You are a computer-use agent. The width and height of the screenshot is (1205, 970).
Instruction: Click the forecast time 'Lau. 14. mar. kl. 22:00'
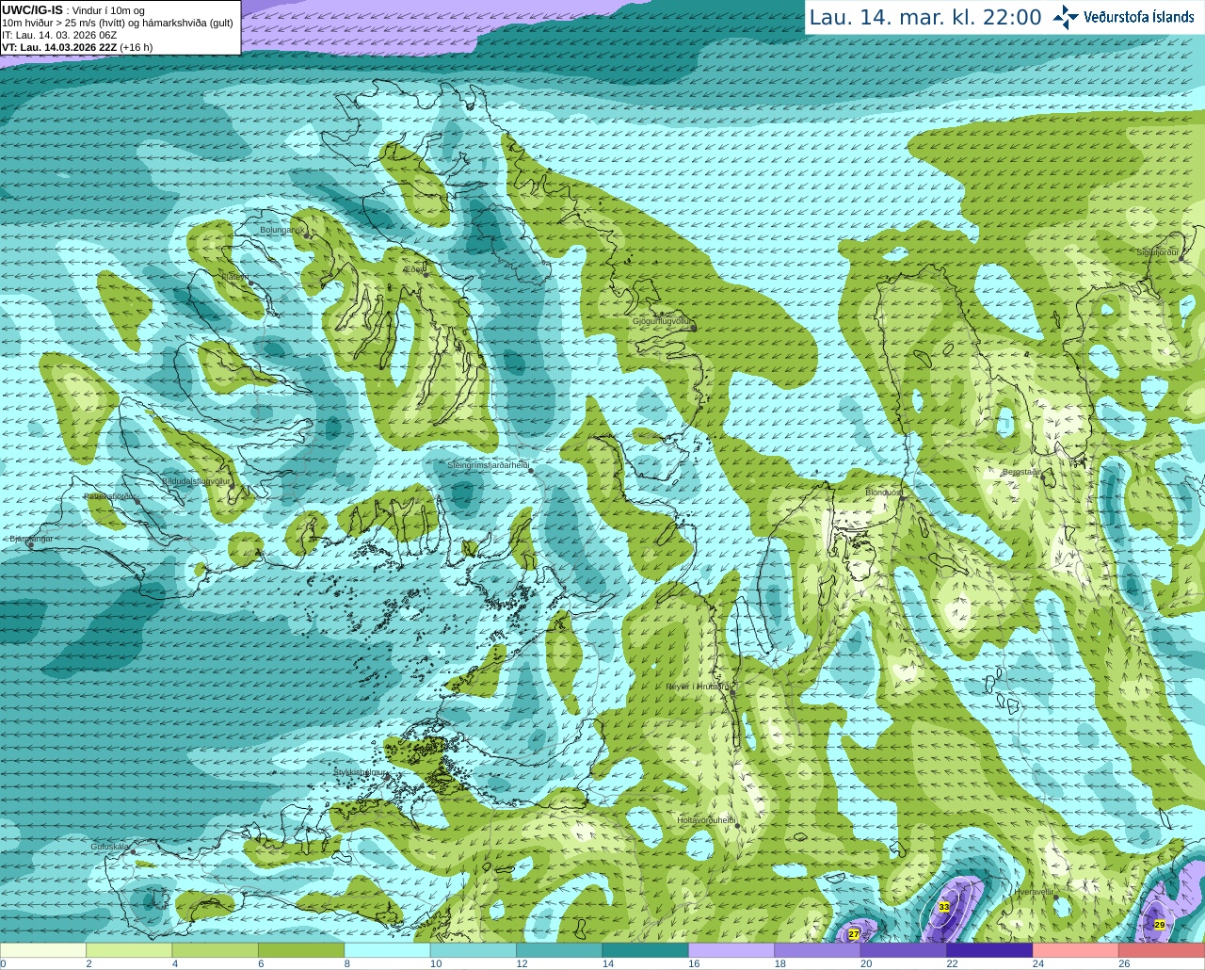(925, 17)
